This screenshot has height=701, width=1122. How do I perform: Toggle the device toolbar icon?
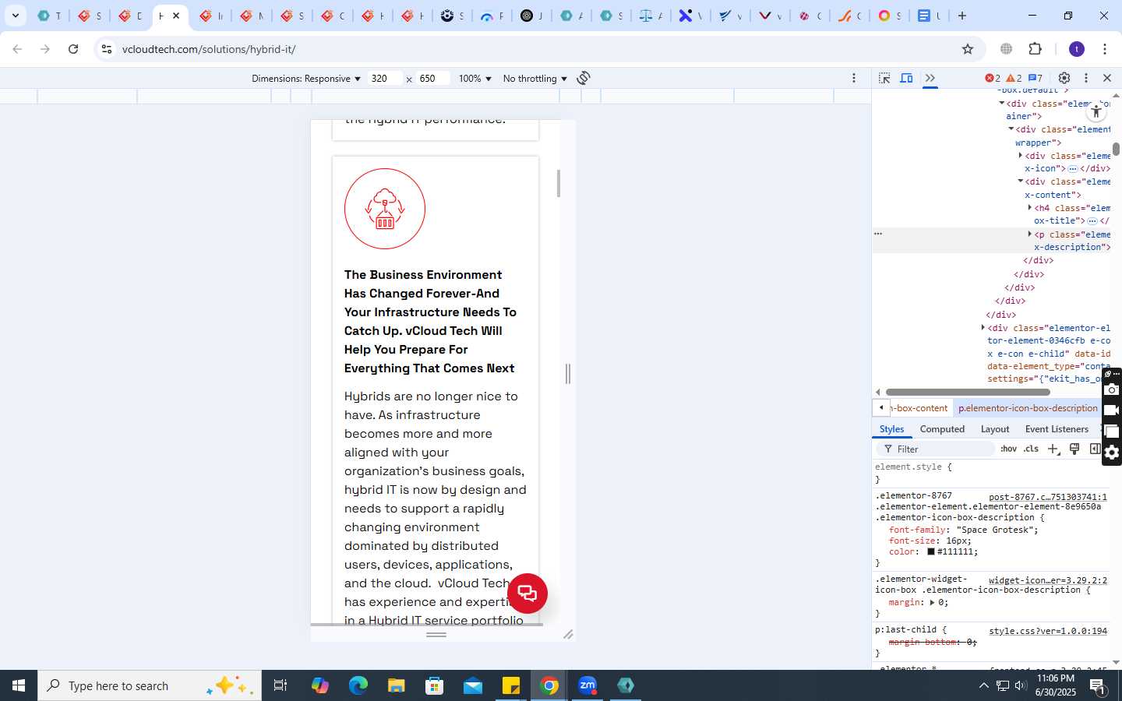(x=907, y=78)
